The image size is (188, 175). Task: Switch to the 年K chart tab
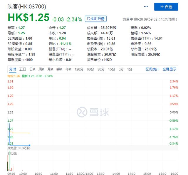(68, 69)
